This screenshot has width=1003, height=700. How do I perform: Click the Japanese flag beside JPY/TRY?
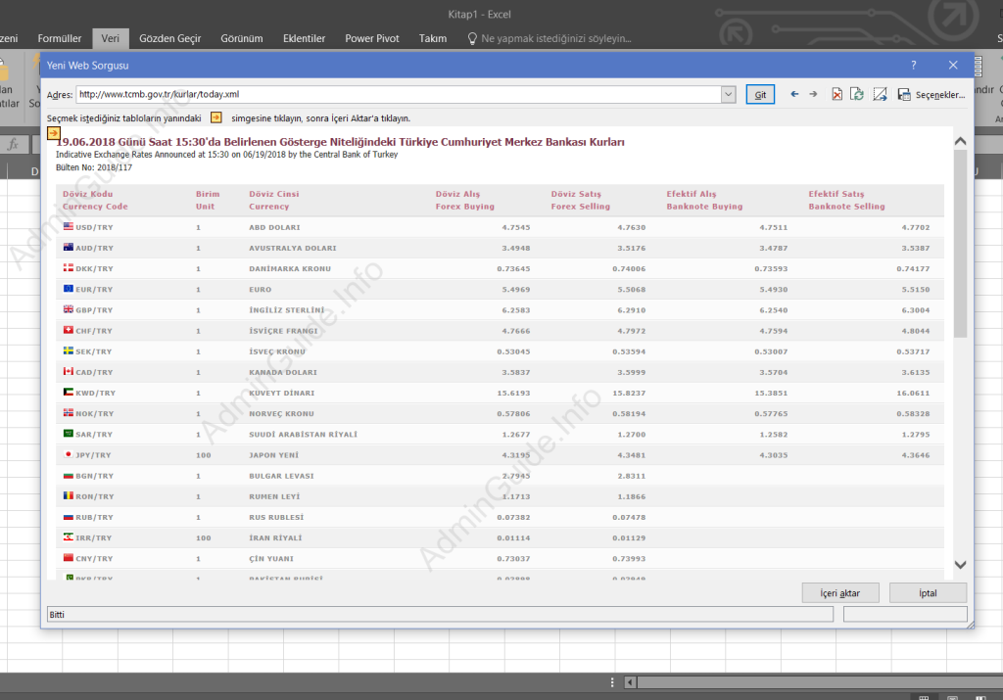pyautogui.click(x=69, y=454)
